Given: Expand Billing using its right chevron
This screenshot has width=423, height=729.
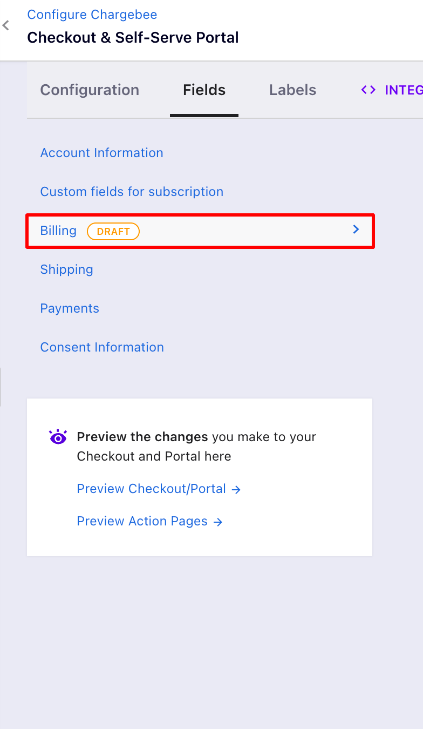Looking at the screenshot, I should tap(356, 230).
